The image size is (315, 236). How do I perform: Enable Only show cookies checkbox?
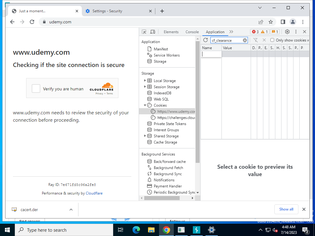click(x=272, y=40)
